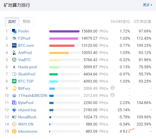Click the BTC.TOP green logo icon

14,81
